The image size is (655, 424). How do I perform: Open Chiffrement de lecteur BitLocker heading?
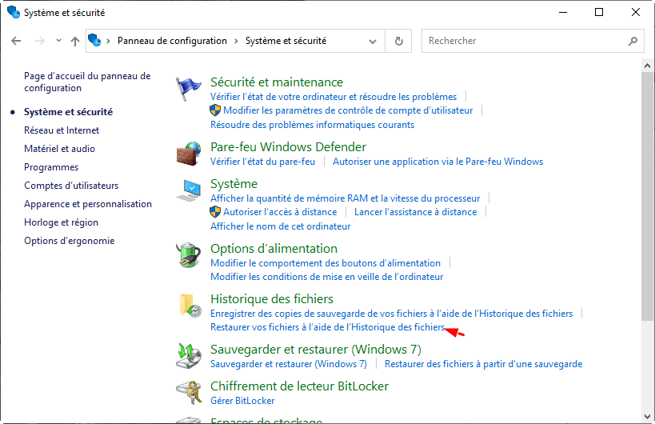coord(300,386)
